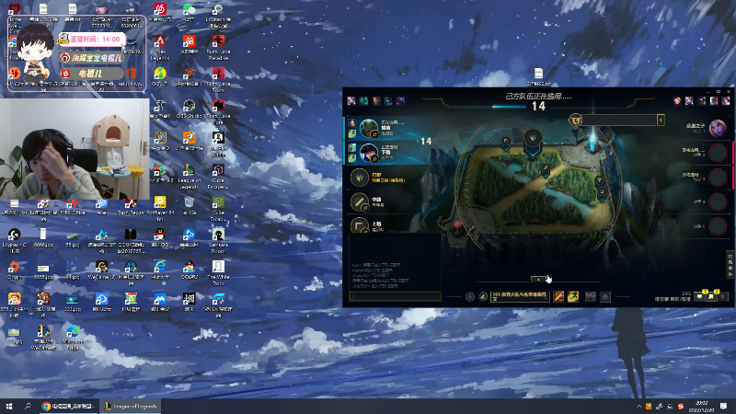This screenshot has width=736, height=414.
Task: Click the champion search field
Action: tap(618, 121)
